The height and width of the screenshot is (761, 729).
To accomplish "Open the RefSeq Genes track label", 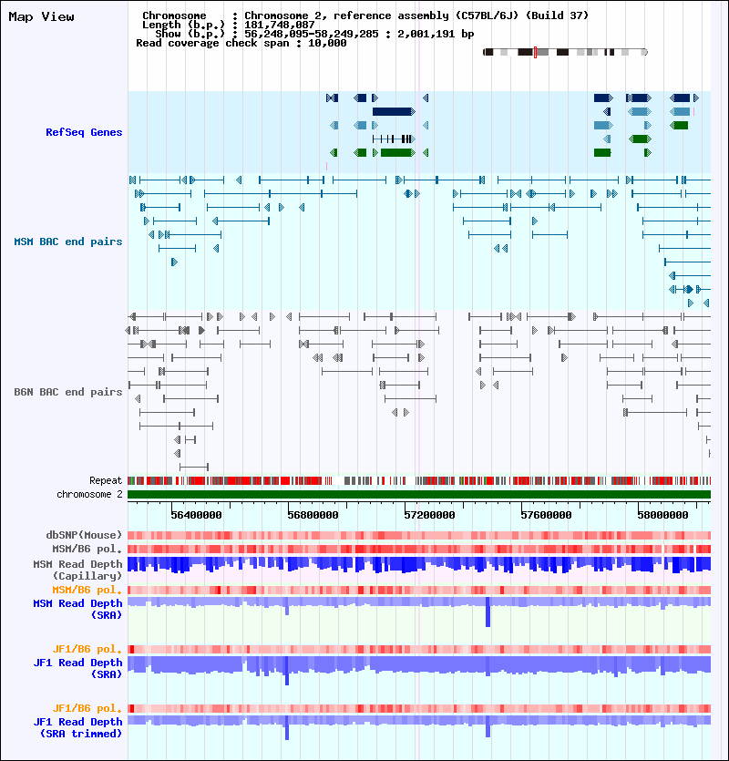I will click(84, 132).
